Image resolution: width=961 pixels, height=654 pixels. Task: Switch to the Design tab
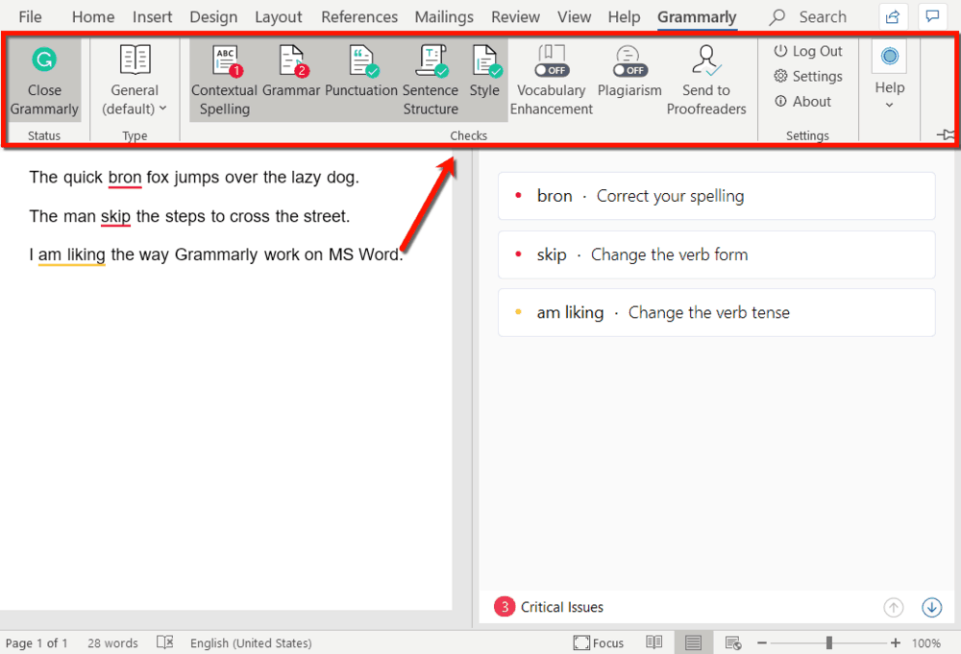[213, 17]
